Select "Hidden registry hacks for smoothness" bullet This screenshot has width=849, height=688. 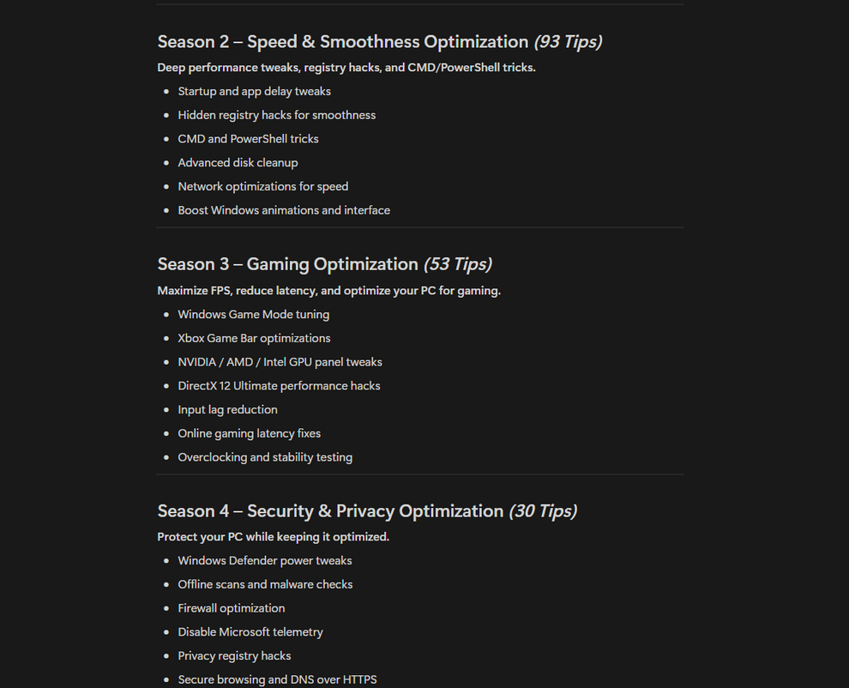277,116
